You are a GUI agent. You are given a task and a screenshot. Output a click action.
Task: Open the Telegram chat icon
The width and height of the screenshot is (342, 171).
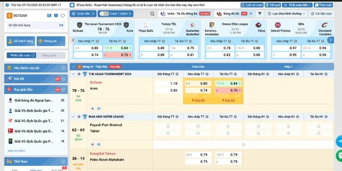[x=339, y=141]
